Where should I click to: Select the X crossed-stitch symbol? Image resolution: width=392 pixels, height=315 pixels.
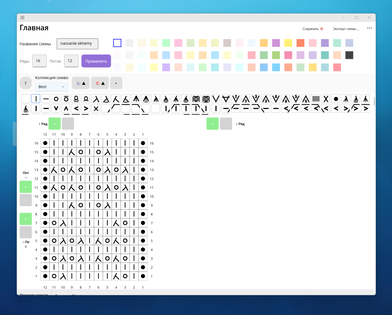point(326,98)
